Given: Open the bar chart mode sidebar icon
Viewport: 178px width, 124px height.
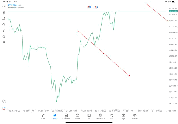Looking at the screenshot, I should (x=4, y=19).
